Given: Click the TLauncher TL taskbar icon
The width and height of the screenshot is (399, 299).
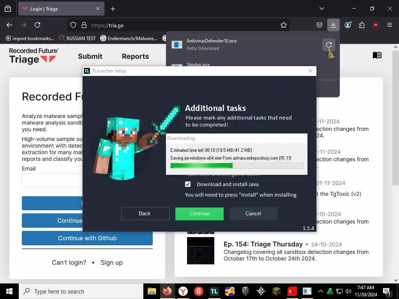Looking at the screenshot, I should coord(214,291).
